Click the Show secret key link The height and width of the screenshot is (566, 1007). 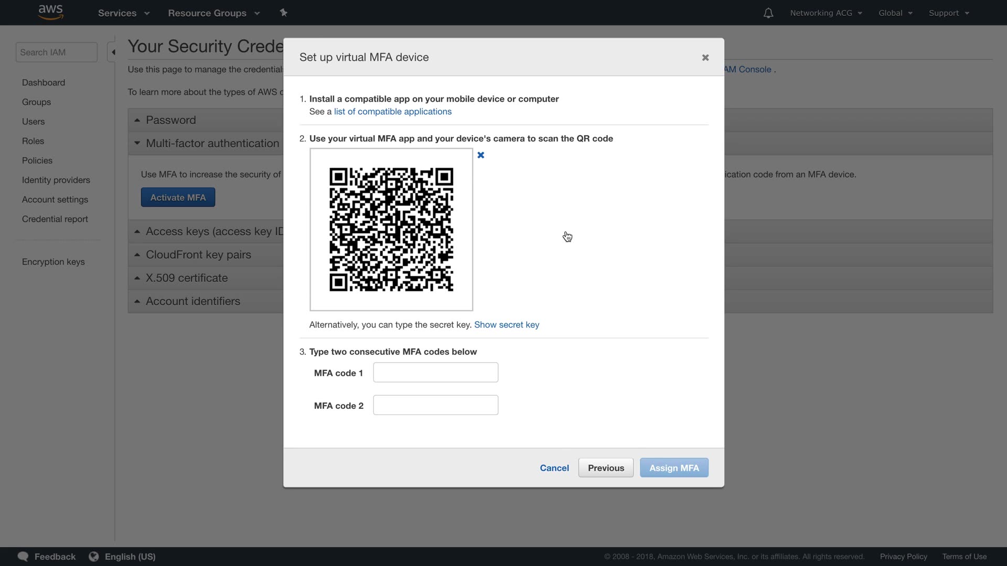(x=506, y=325)
